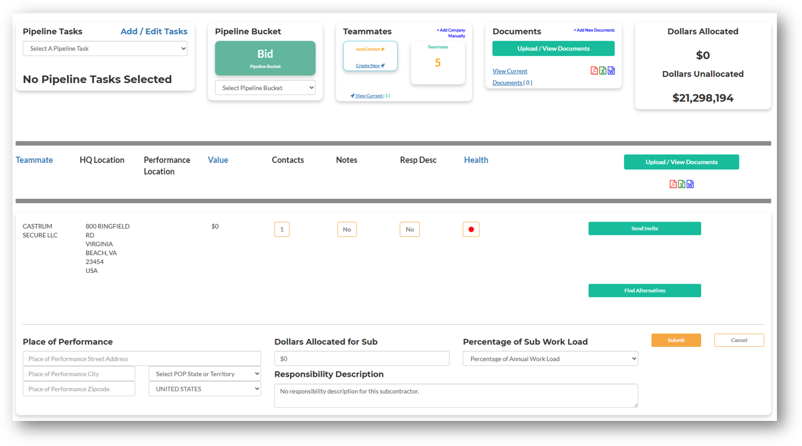Open the PDF export icon in Documents card
This screenshot has width=802, height=446.
[594, 70]
